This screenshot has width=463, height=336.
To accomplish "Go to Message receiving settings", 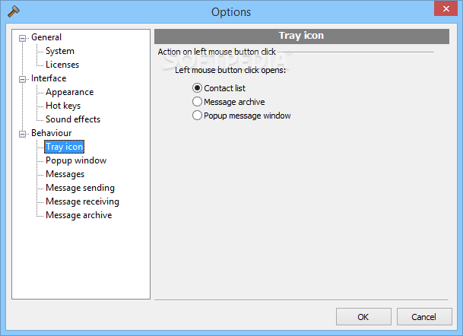I will 82,201.
